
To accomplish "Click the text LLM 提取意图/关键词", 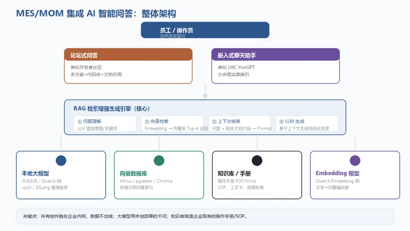I will (97, 128).
